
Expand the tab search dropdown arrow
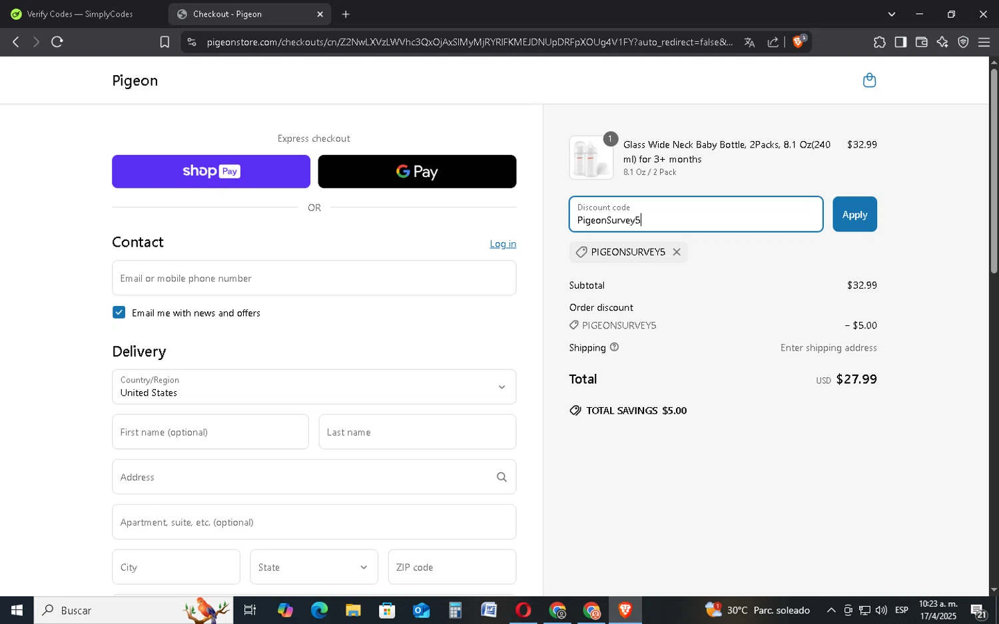pos(892,14)
